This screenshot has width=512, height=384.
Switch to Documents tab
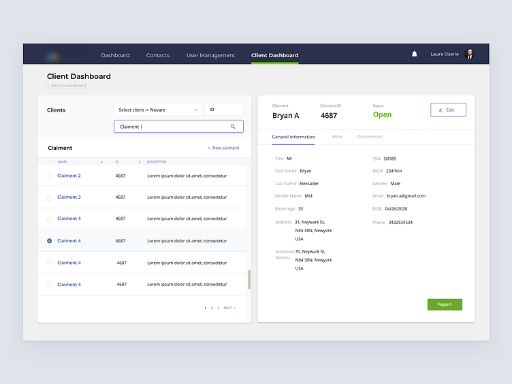click(x=370, y=136)
